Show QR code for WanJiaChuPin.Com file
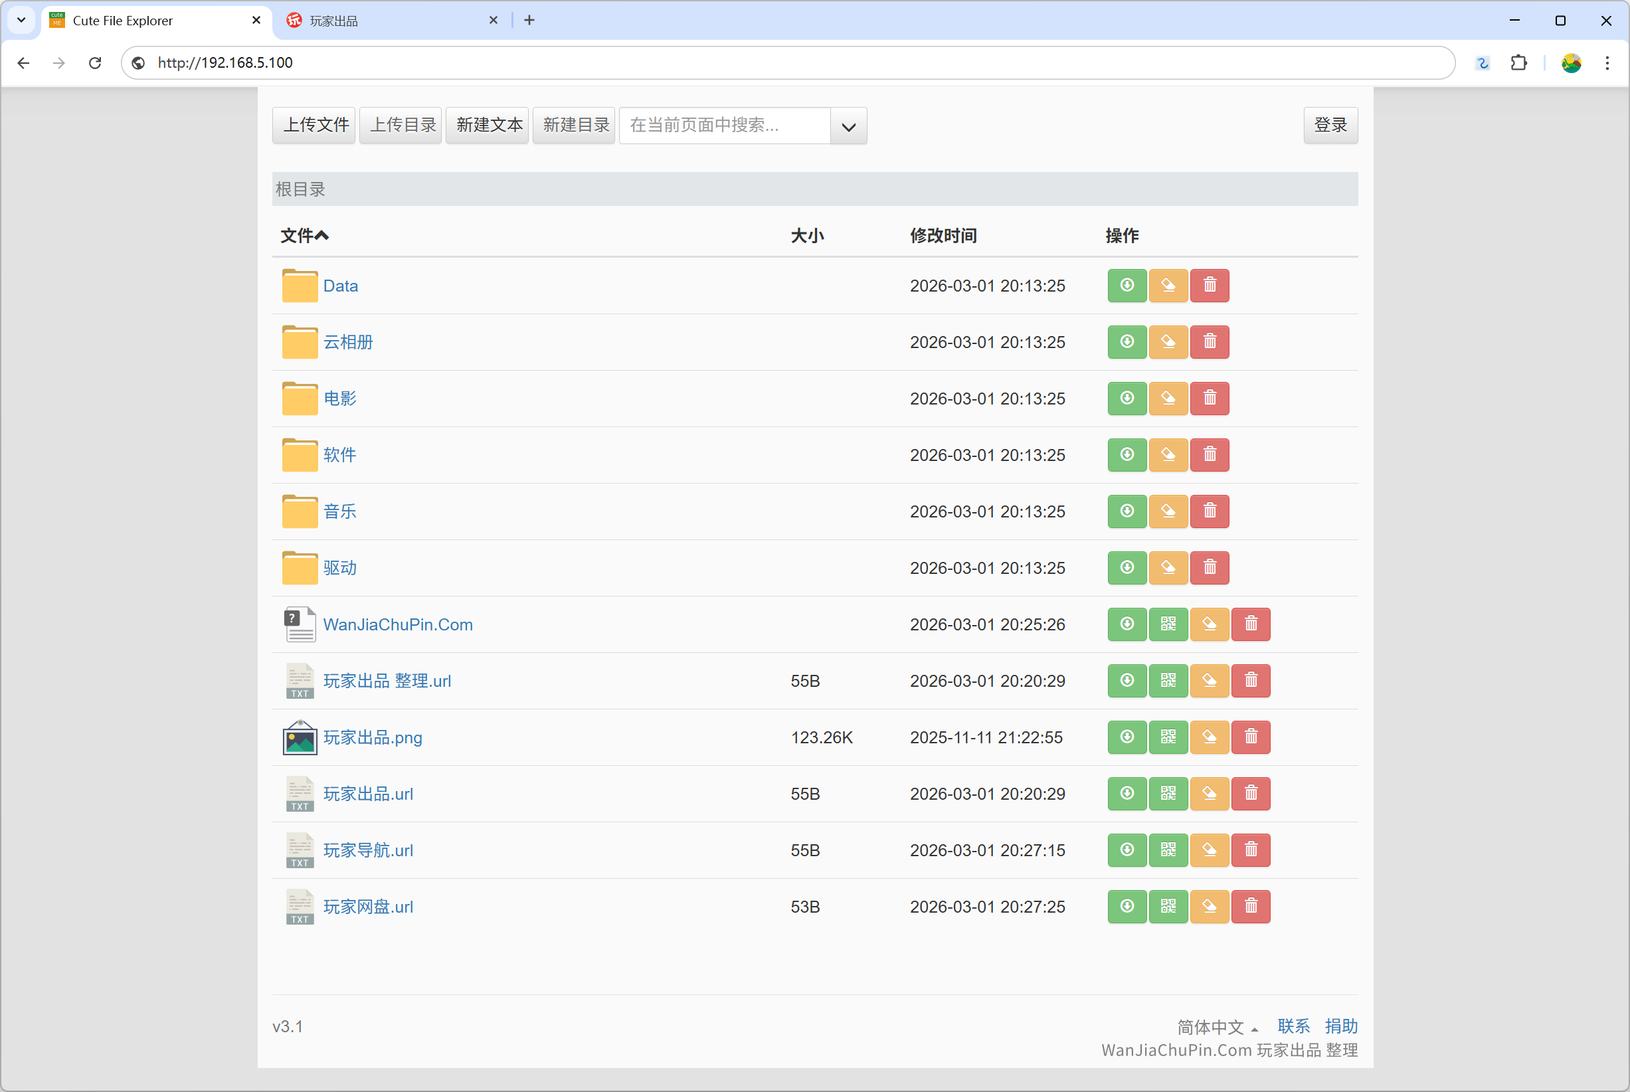The width and height of the screenshot is (1630, 1092). 1168,624
